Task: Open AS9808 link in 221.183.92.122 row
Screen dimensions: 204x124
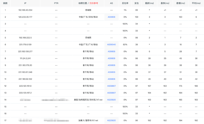Action: coord(111,79)
